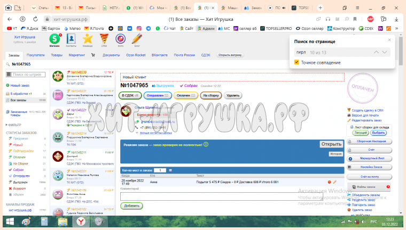
Task: Expand the ФИЛЬТР section
Action: [x=13, y=125]
